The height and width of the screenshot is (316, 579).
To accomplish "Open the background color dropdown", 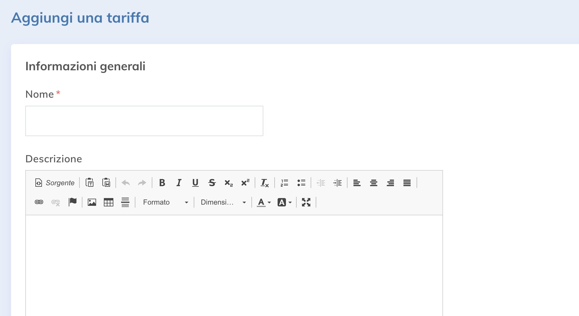I will point(284,202).
